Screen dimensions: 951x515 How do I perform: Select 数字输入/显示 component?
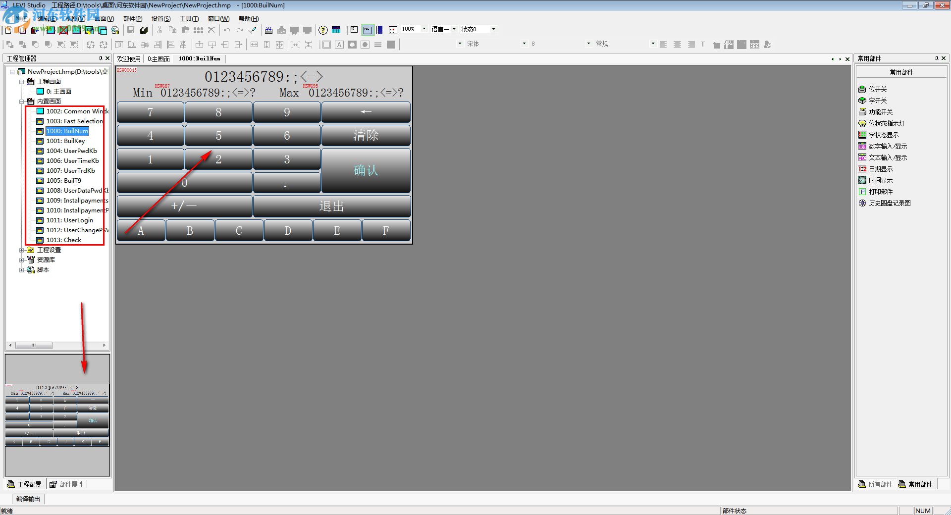[883, 146]
